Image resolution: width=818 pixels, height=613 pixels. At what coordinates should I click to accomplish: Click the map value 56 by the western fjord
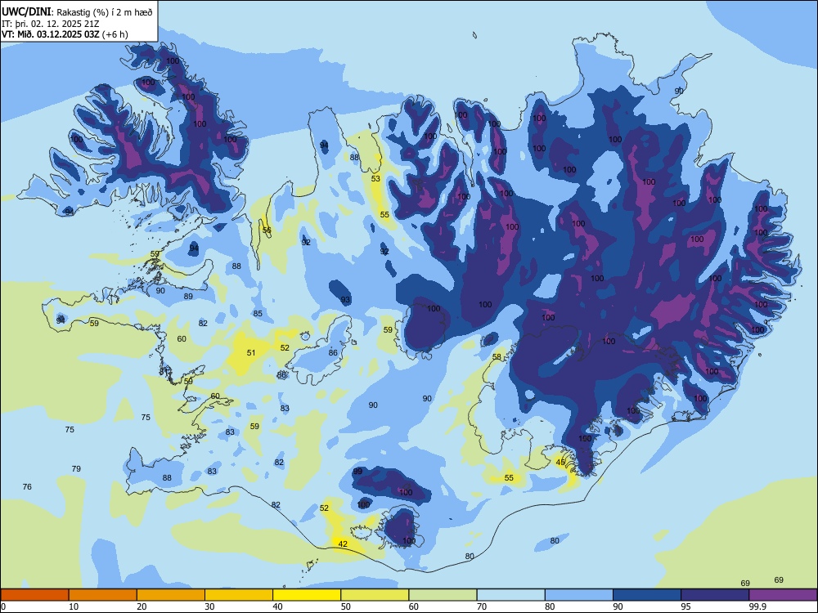[267, 230]
